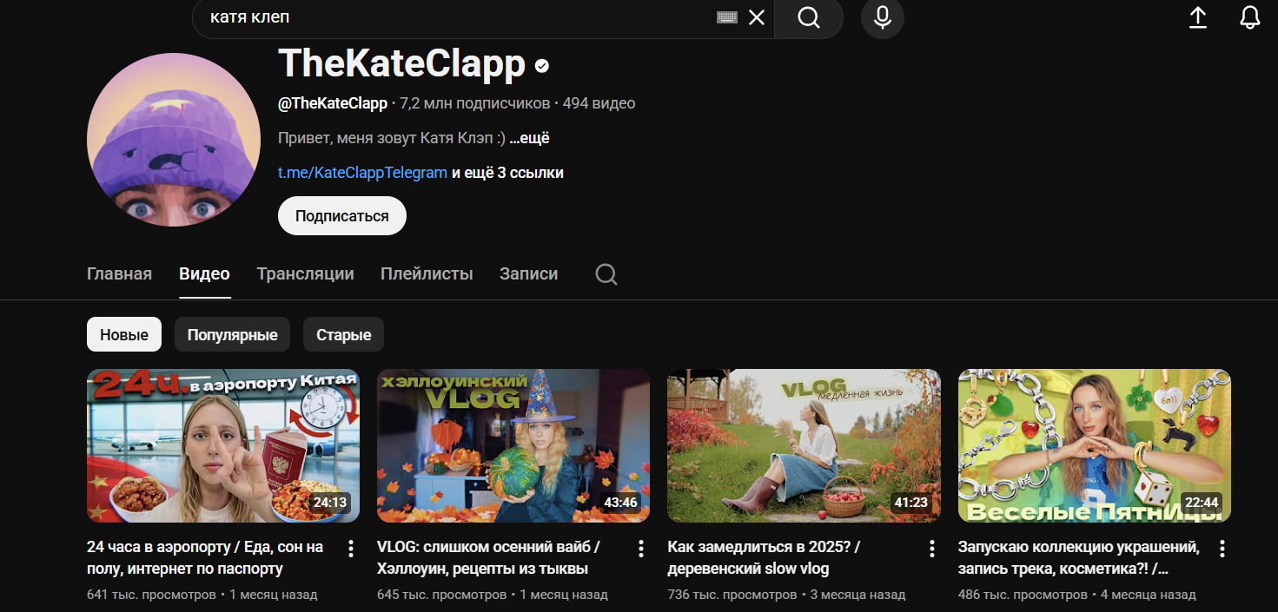Screen dimensions: 1278x612
Task: Expand channel description via …ещё
Action: coord(529,138)
